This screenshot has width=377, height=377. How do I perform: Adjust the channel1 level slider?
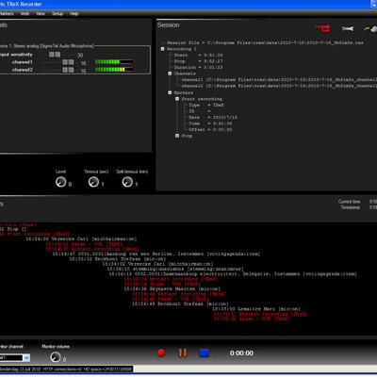[x=68, y=62]
